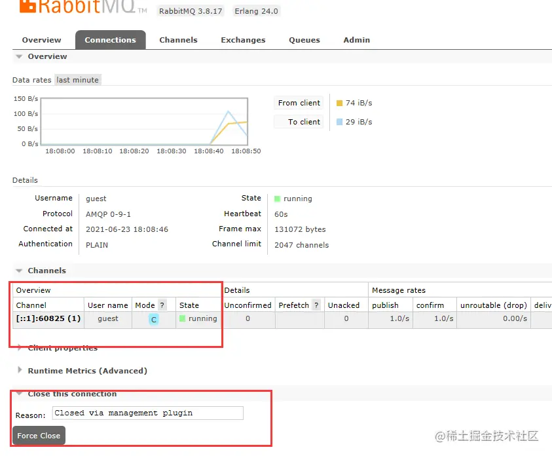
Task: Switch to the Channels tab
Action: pos(178,39)
